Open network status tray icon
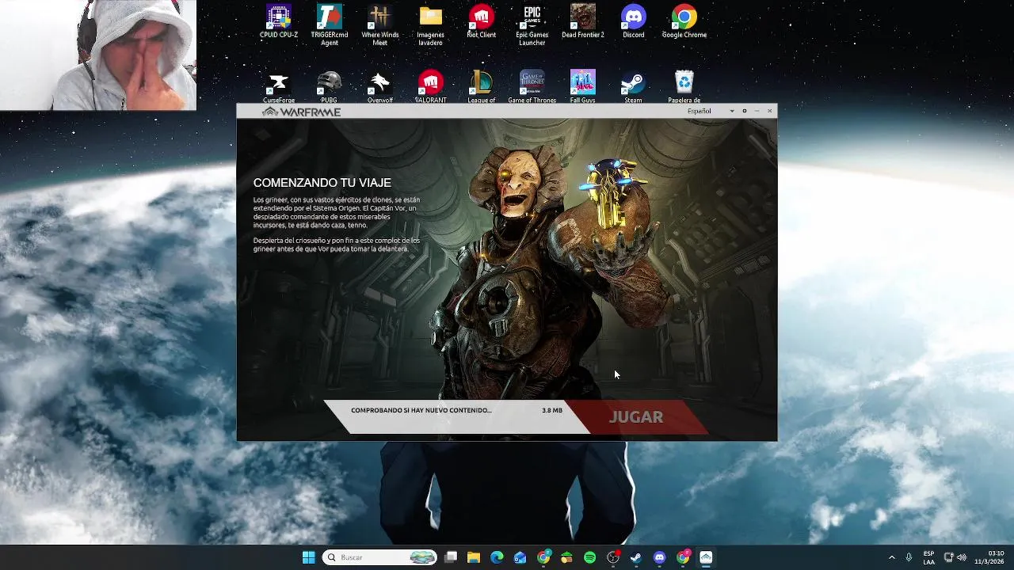This screenshot has height=570, width=1014. point(948,557)
